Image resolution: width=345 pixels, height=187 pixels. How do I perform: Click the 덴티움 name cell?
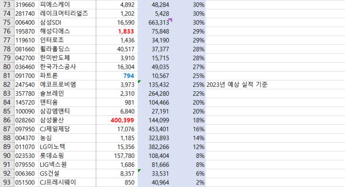point(67,102)
